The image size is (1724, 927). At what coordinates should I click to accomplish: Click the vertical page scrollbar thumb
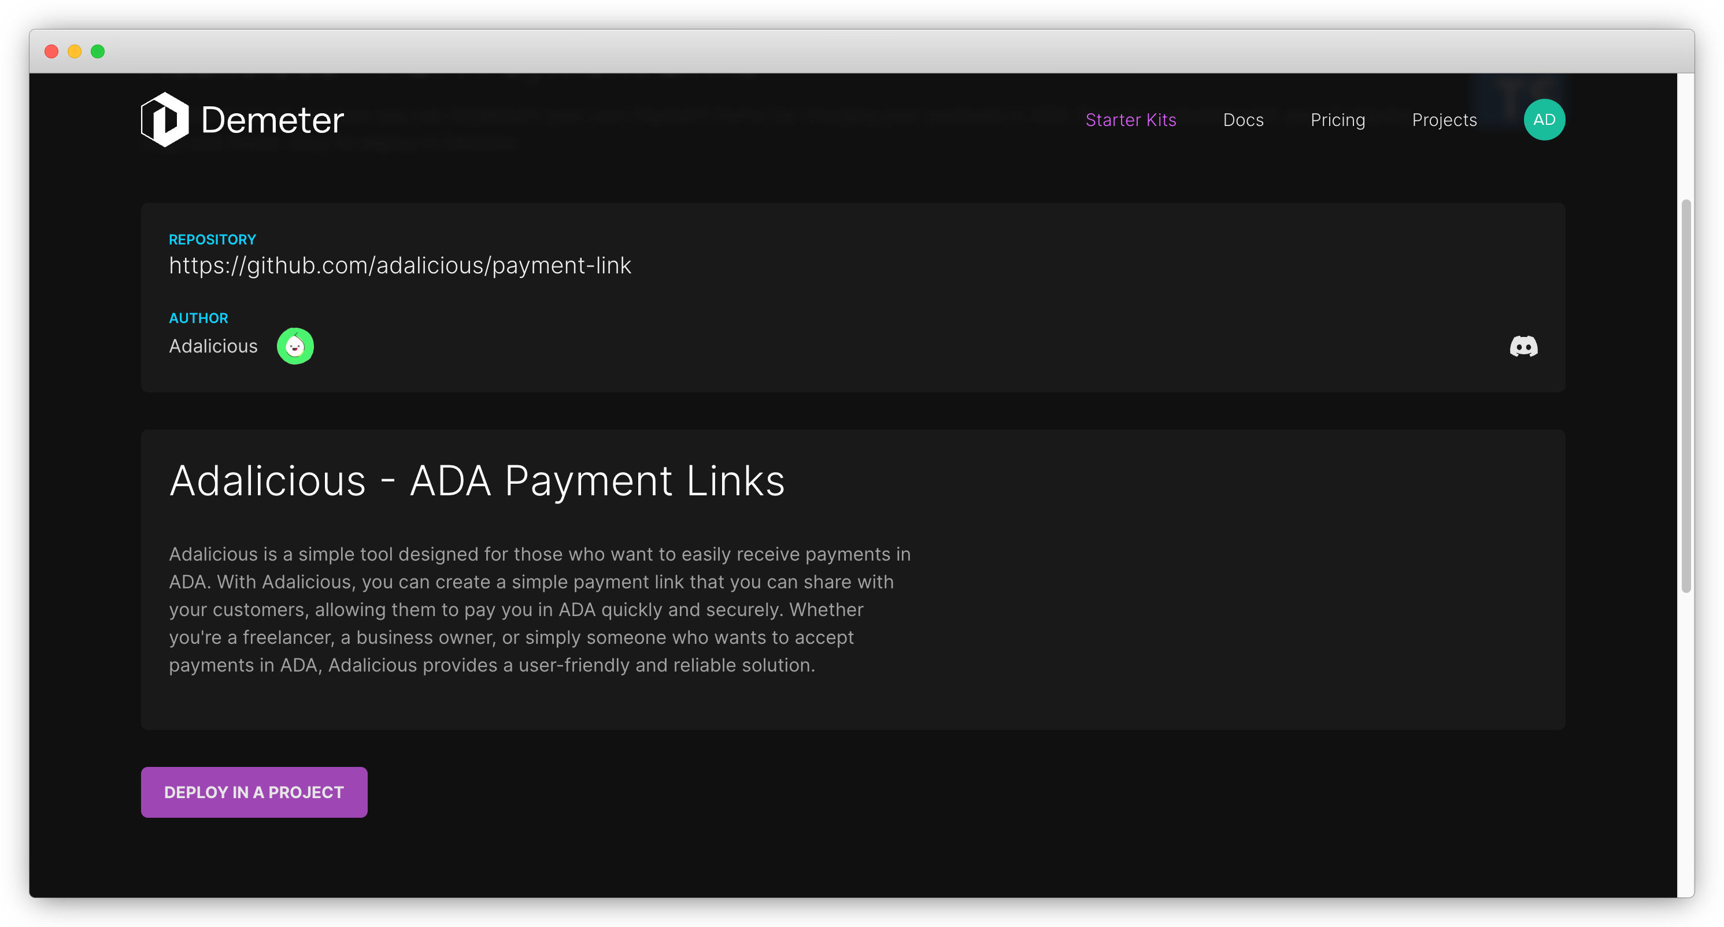point(1685,396)
